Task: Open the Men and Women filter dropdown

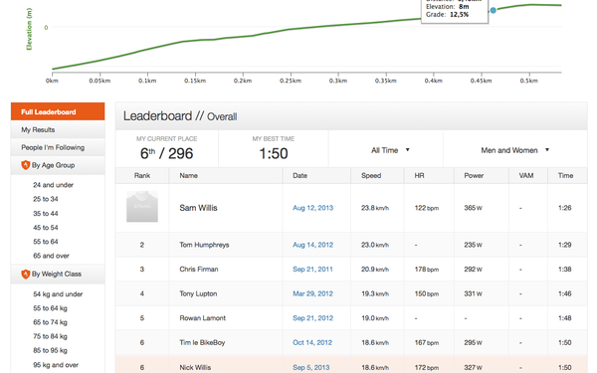Action: coord(515,150)
